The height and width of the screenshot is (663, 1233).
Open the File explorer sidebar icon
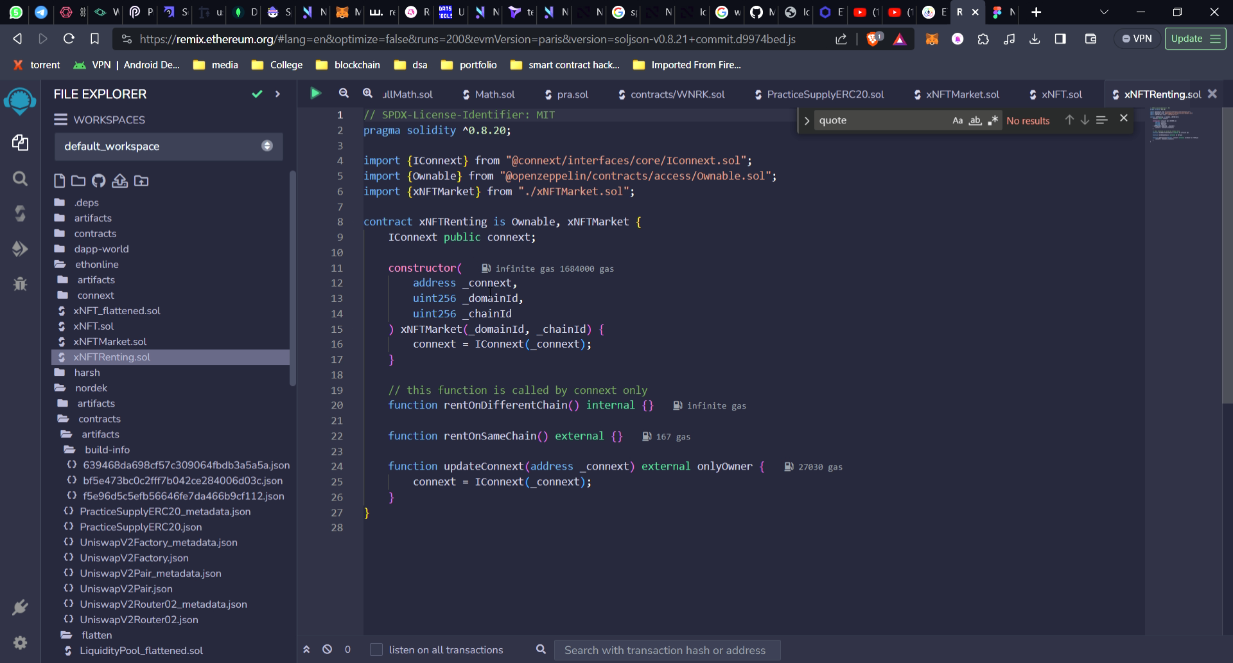20,143
